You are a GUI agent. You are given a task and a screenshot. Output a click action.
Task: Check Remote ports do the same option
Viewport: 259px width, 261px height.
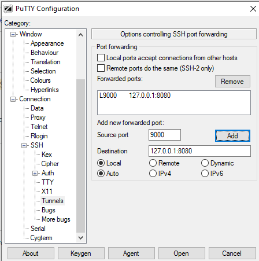tap(101, 68)
